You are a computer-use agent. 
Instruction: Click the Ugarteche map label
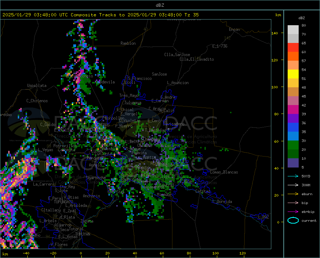96,178
